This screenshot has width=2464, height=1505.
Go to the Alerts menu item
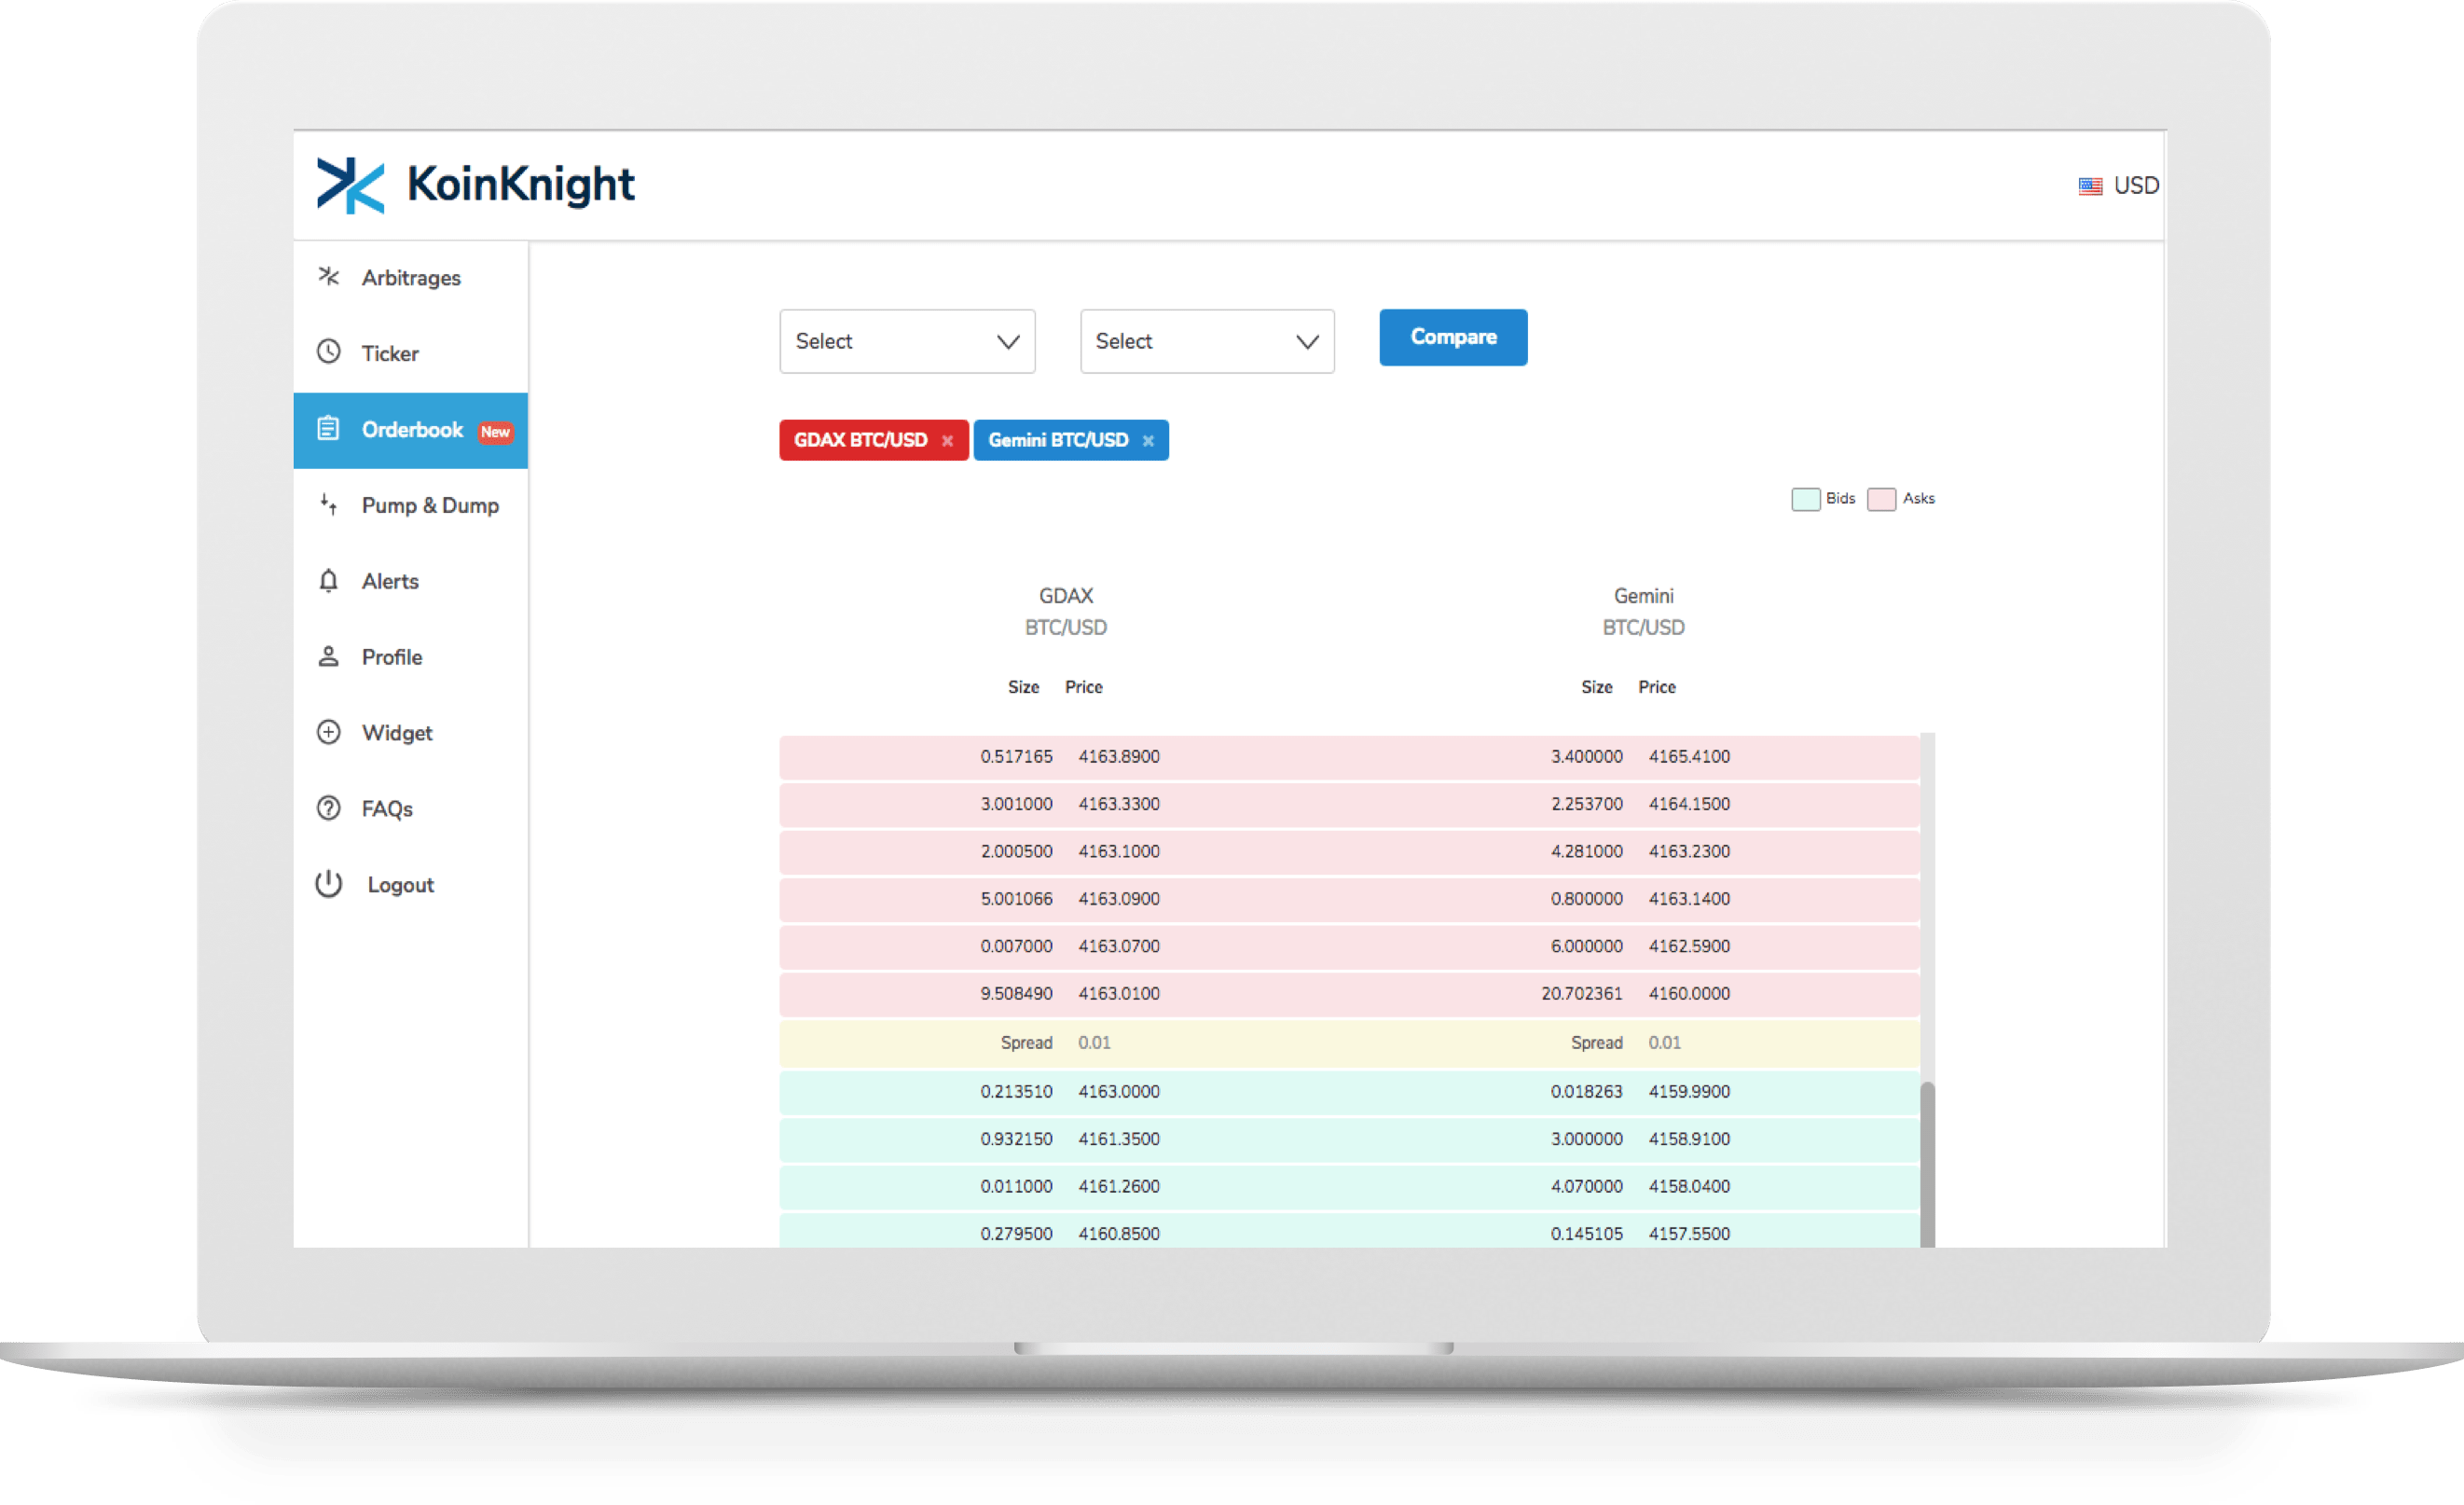(390, 581)
